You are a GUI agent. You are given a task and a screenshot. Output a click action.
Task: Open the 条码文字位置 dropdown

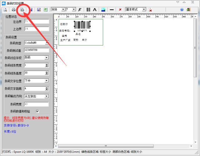tap(47, 81)
